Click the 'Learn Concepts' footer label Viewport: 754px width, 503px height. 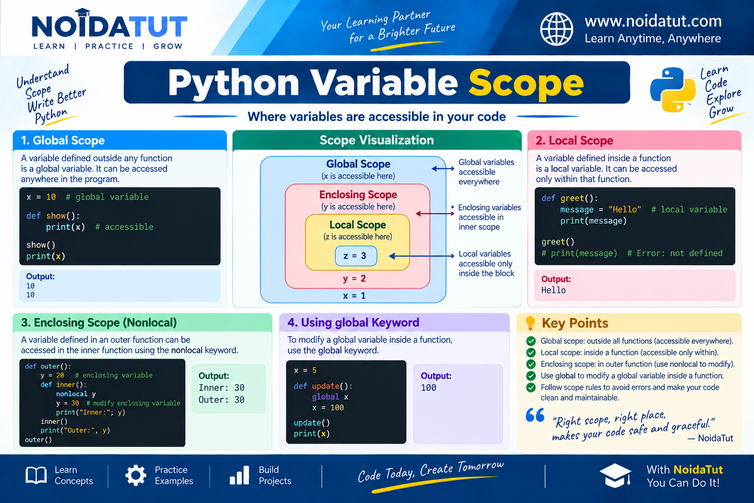click(x=74, y=475)
